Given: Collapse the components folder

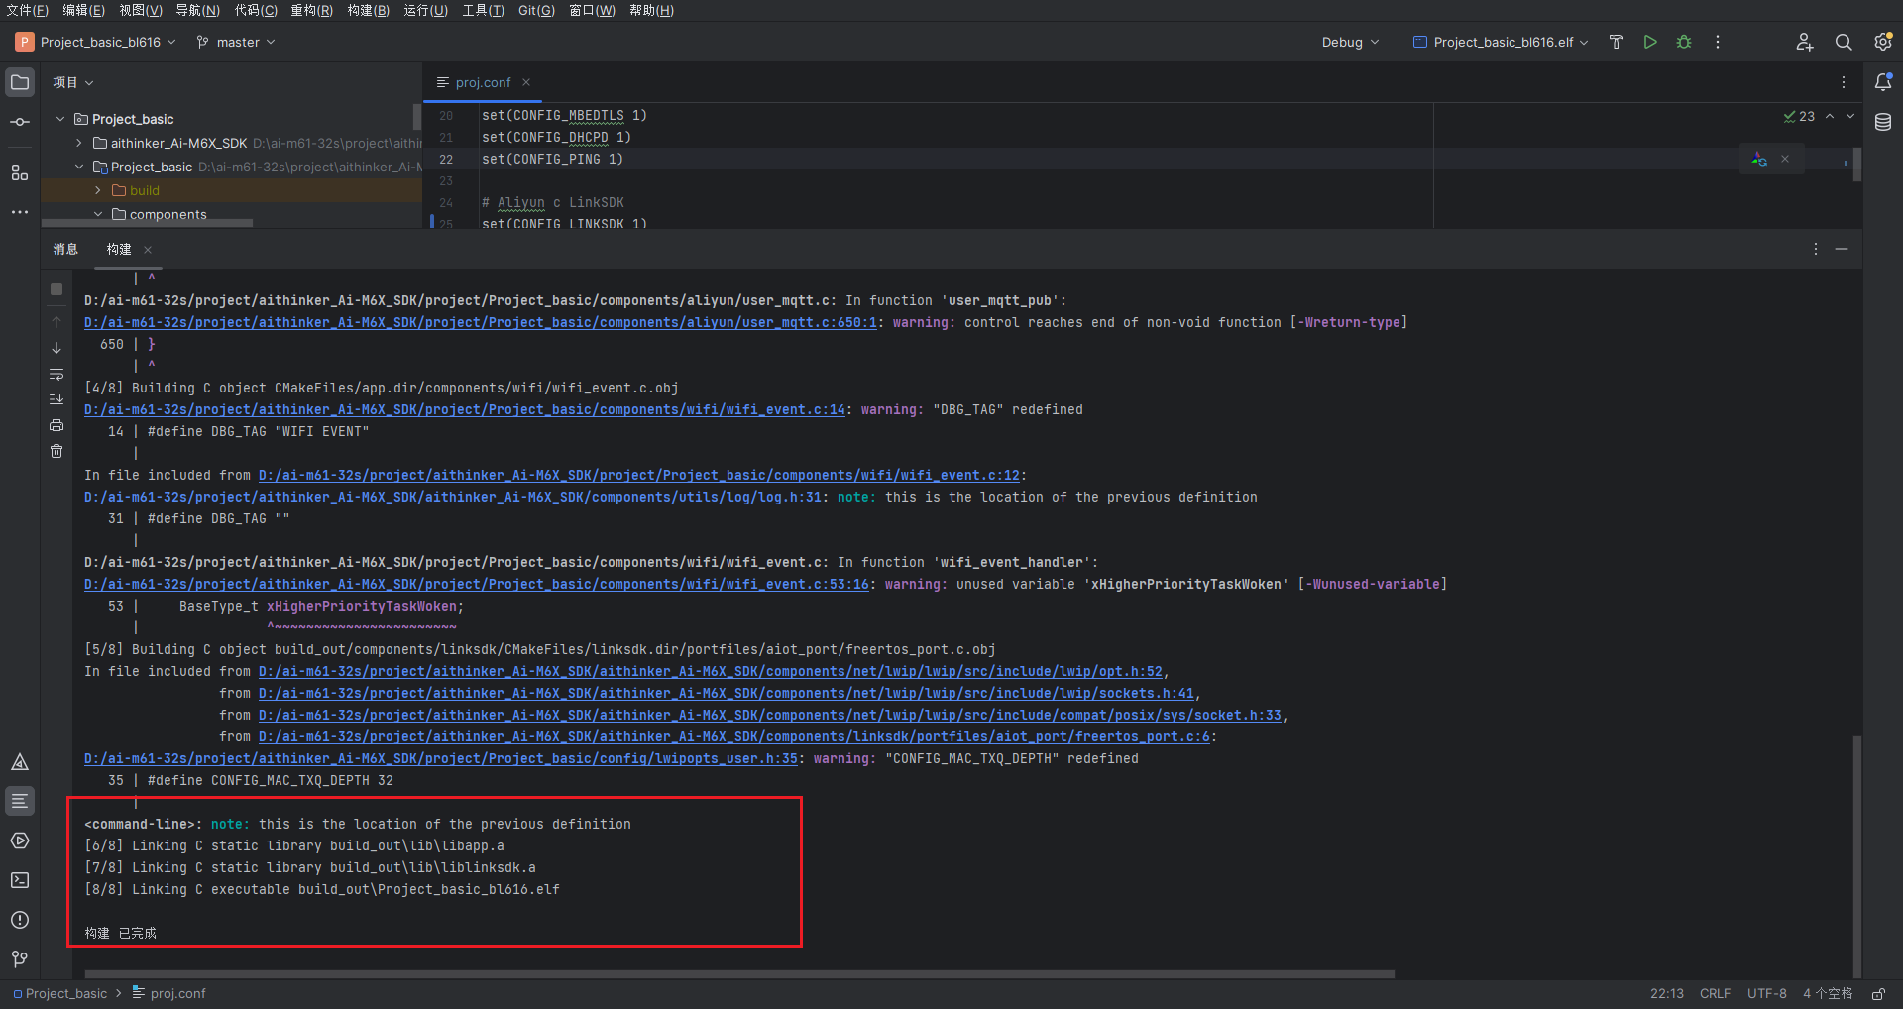Looking at the screenshot, I should 98,214.
